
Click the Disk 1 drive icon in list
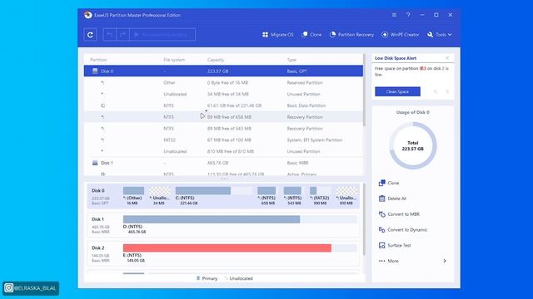[x=95, y=163]
